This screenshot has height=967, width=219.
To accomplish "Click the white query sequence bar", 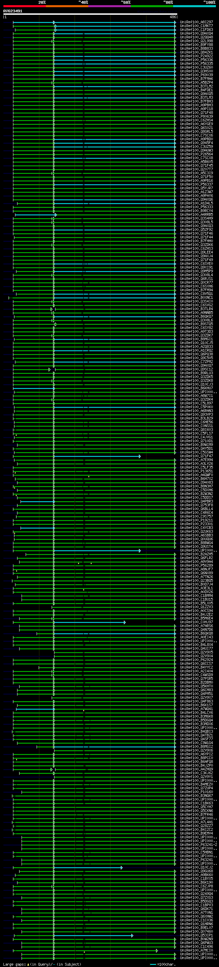I will click(90, 14).
